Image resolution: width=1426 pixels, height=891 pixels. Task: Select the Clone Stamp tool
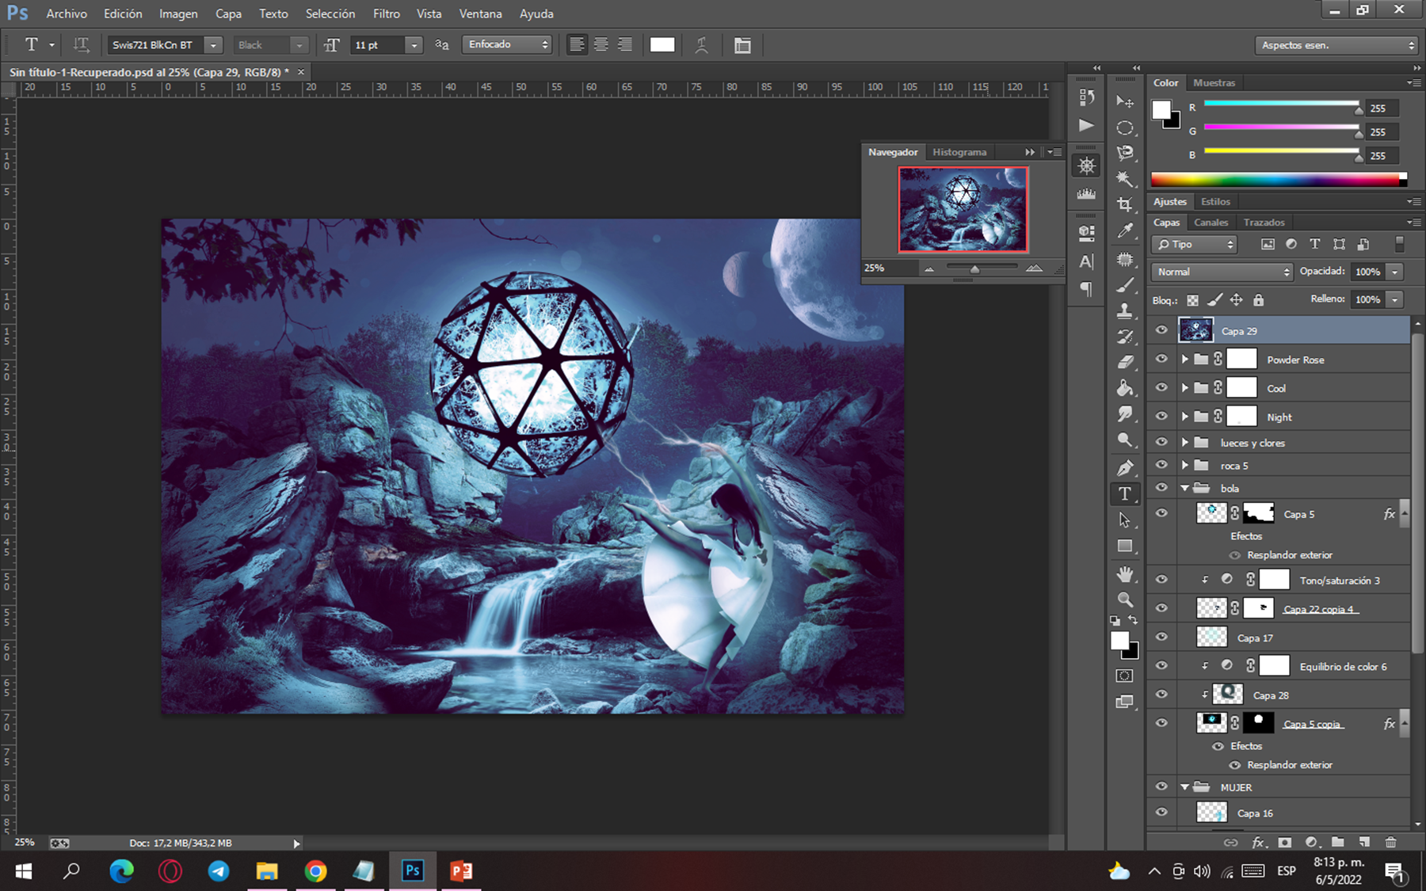pyautogui.click(x=1125, y=310)
